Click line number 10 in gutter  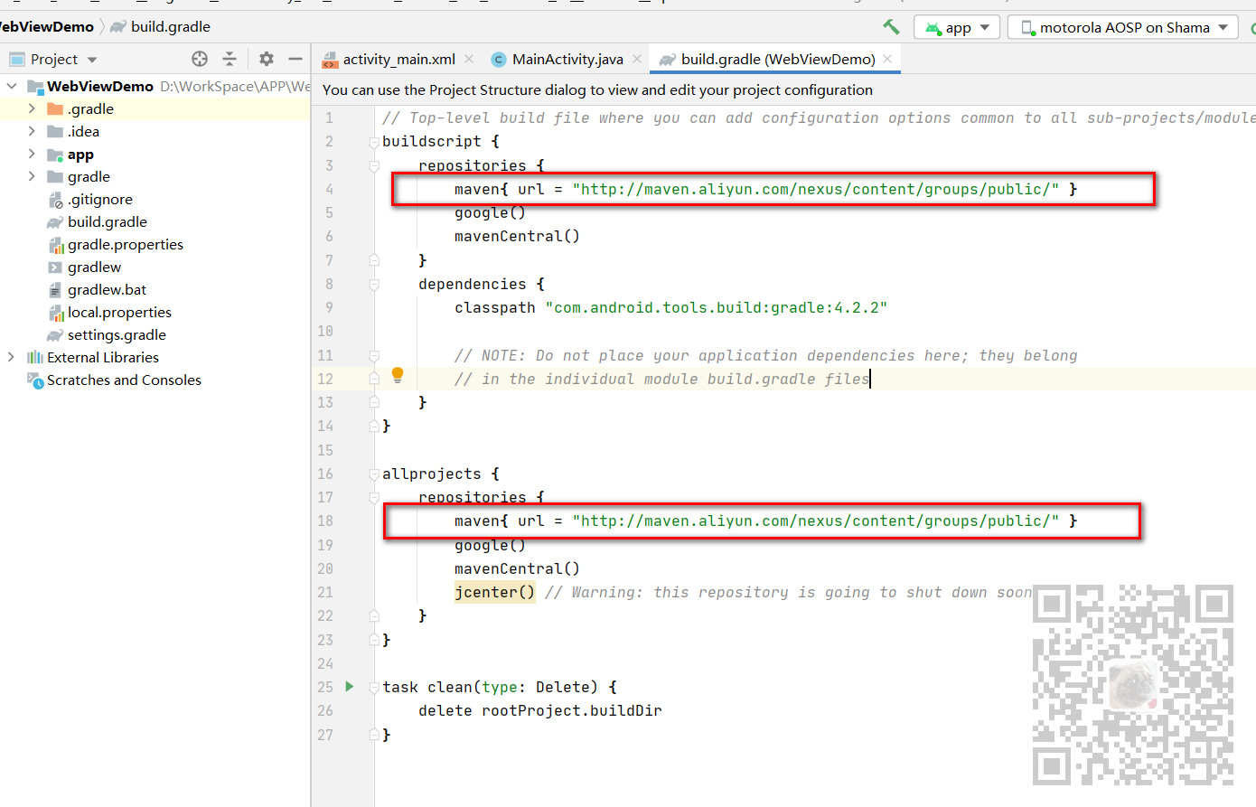(x=325, y=331)
